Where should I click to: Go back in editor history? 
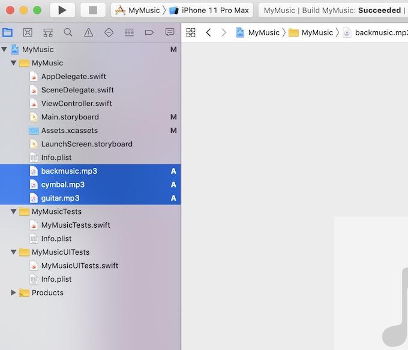pyautogui.click(x=208, y=32)
